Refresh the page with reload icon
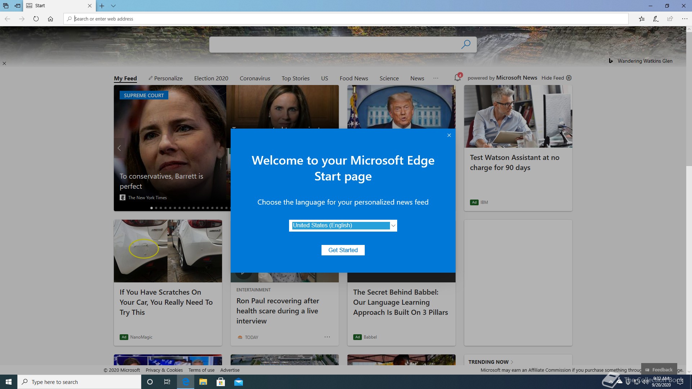The image size is (692, 389). 36,19
